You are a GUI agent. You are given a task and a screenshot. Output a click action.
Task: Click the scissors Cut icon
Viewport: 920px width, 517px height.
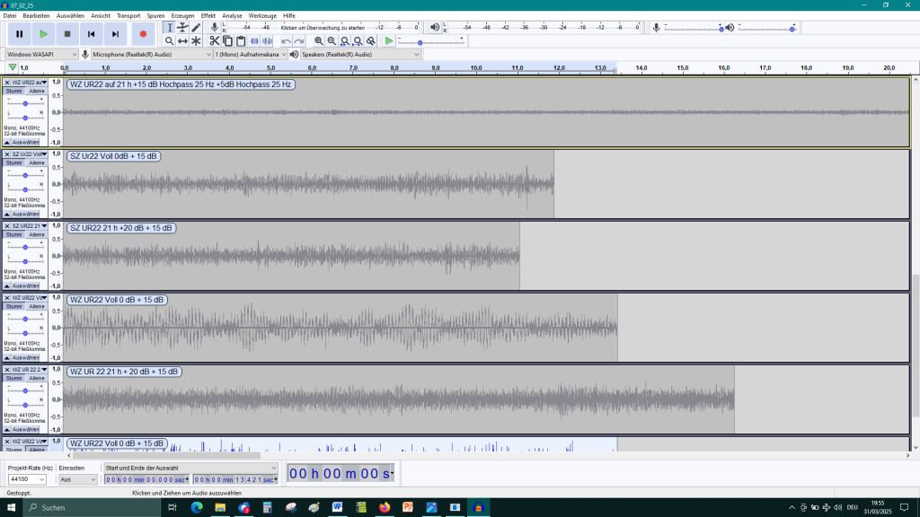pos(215,41)
